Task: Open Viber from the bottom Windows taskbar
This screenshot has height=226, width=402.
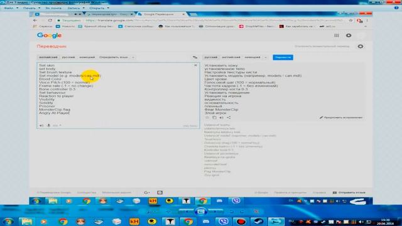Action: pyautogui.click(x=224, y=222)
